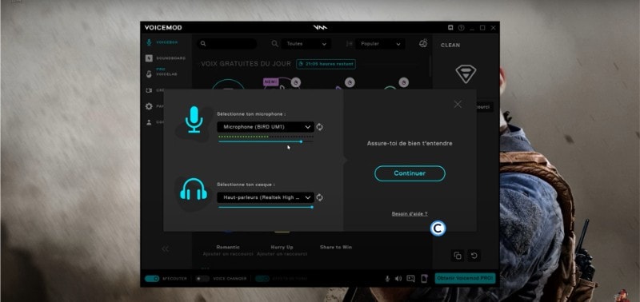The image size is (640, 302).
Task: Open the Popular sort dropdown
Action: tap(380, 44)
